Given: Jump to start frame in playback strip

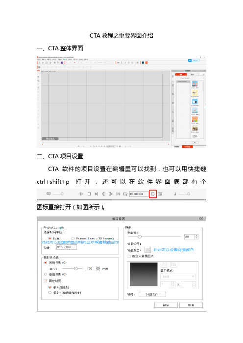Looking at the screenshot, I should 97,194.
